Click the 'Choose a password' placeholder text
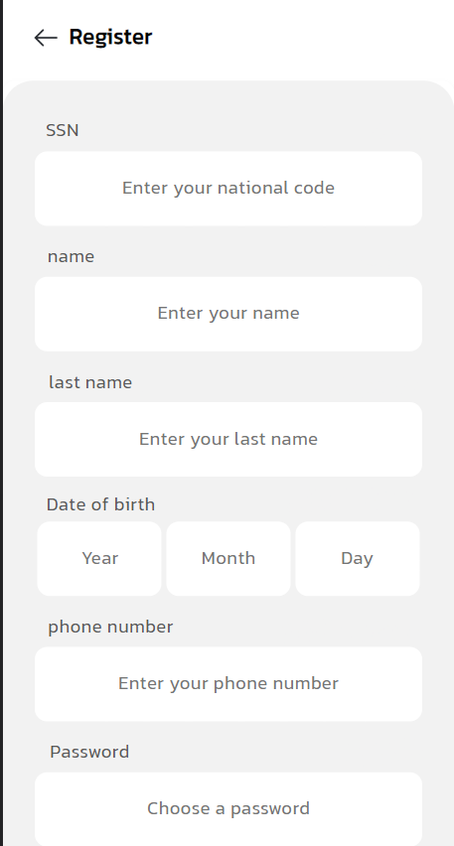The width and height of the screenshot is (454, 846). [228, 809]
